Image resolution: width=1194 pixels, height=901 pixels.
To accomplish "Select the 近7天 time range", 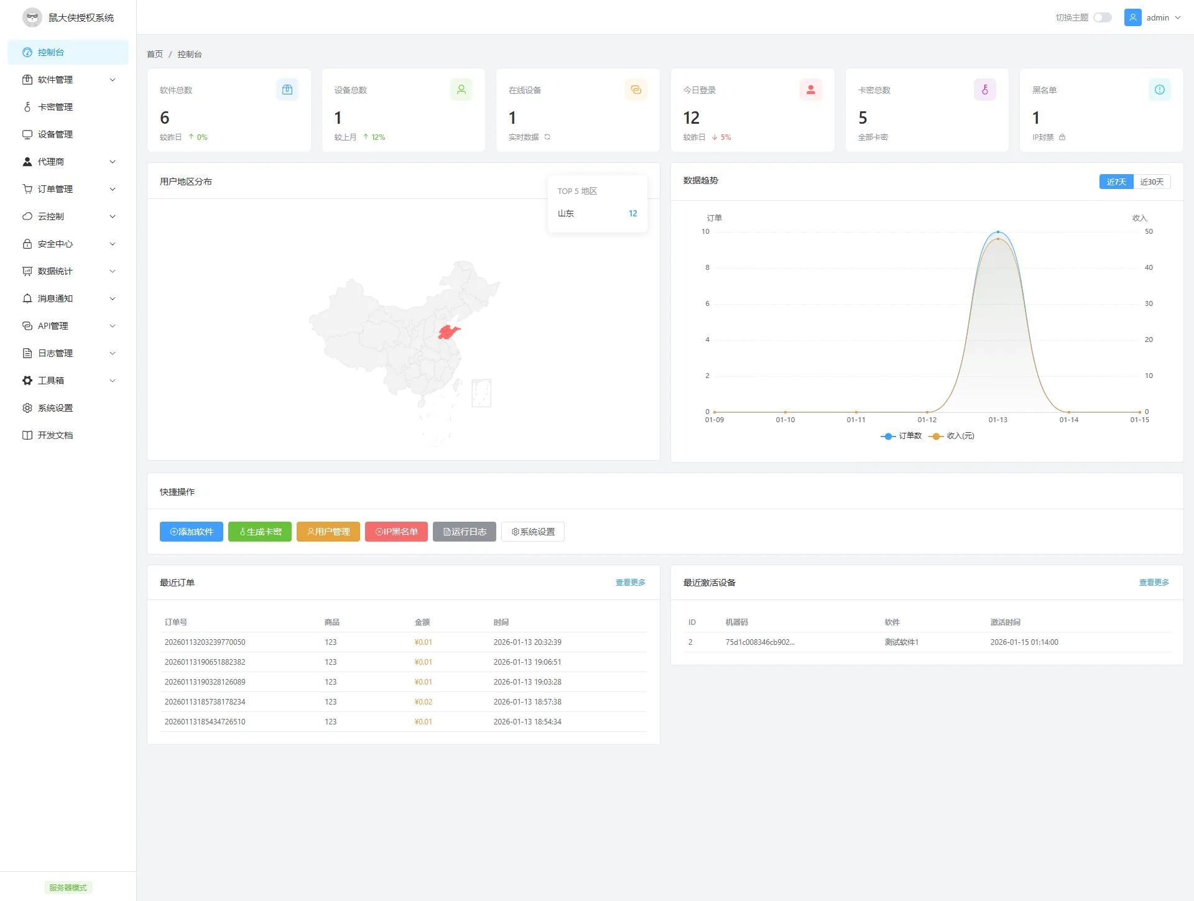I will [x=1116, y=182].
